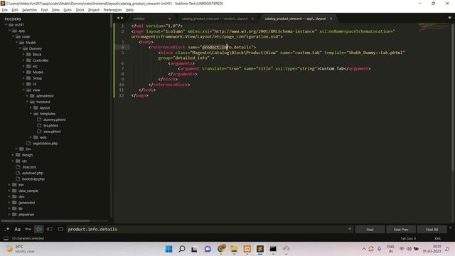Open Chrome from the taskbar
The height and width of the screenshot is (256, 455).
tap(221, 249)
